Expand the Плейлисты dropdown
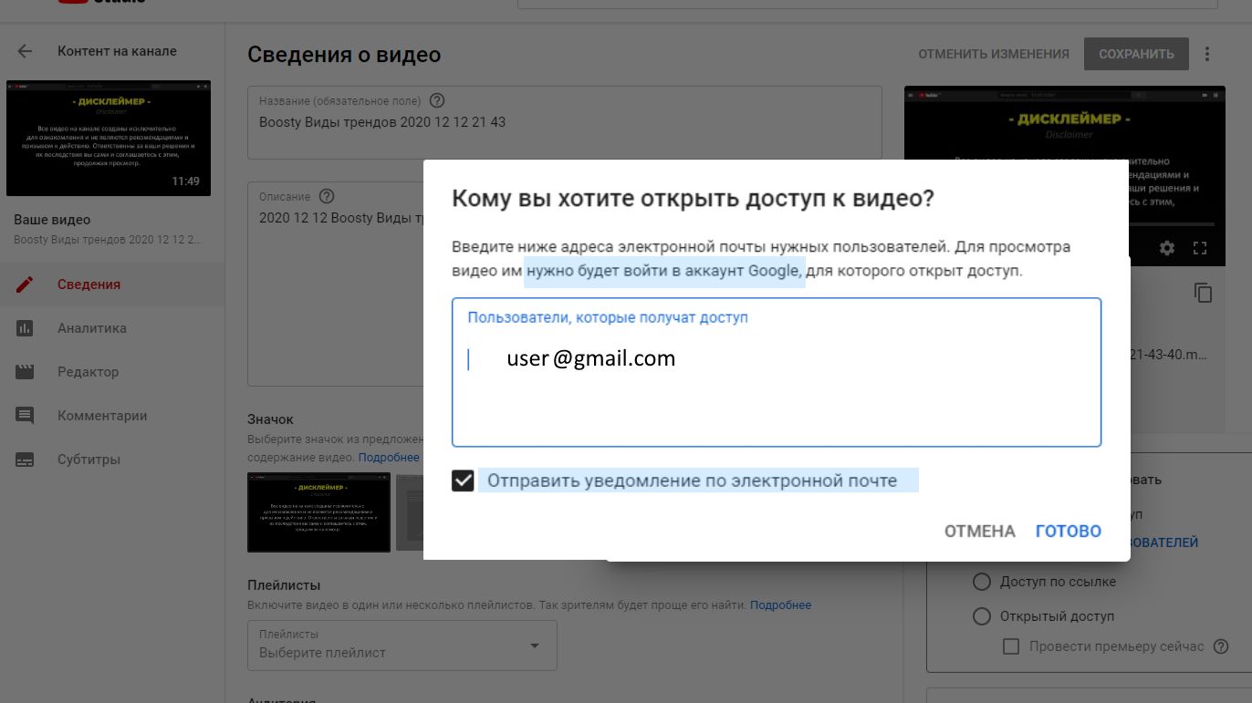The image size is (1252, 703). coord(402,645)
